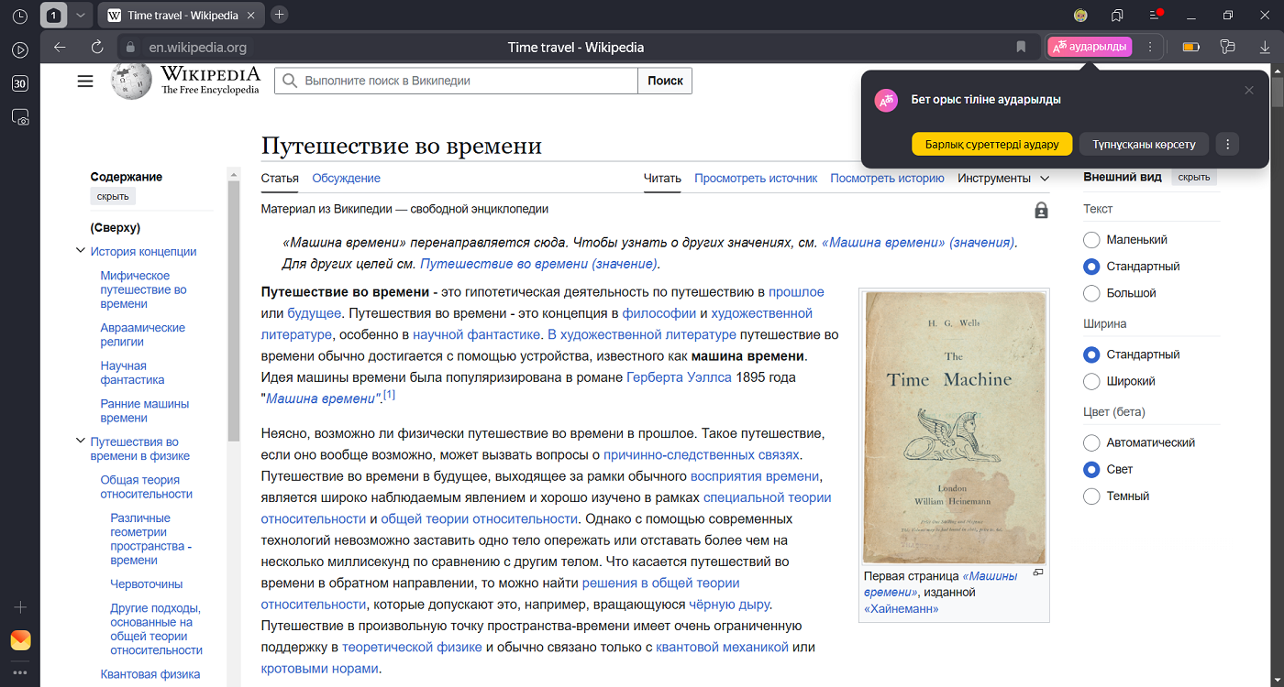Collapse the Путешествия во времени в физике section
This screenshot has height=687, width=1284.
(81, 442)
